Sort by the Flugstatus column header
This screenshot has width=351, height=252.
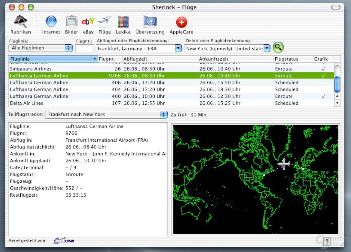click(x=293, y=59)
